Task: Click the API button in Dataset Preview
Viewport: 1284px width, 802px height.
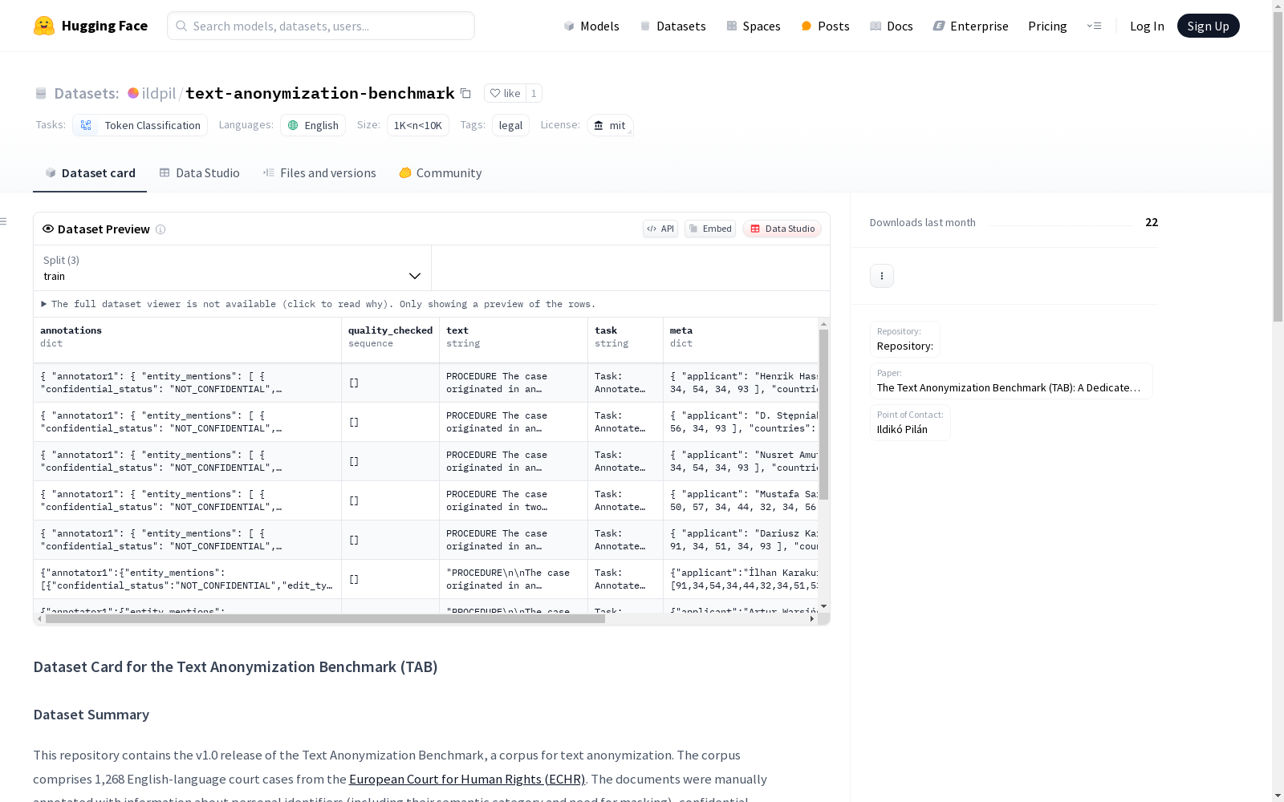Action: pos(660,229)
